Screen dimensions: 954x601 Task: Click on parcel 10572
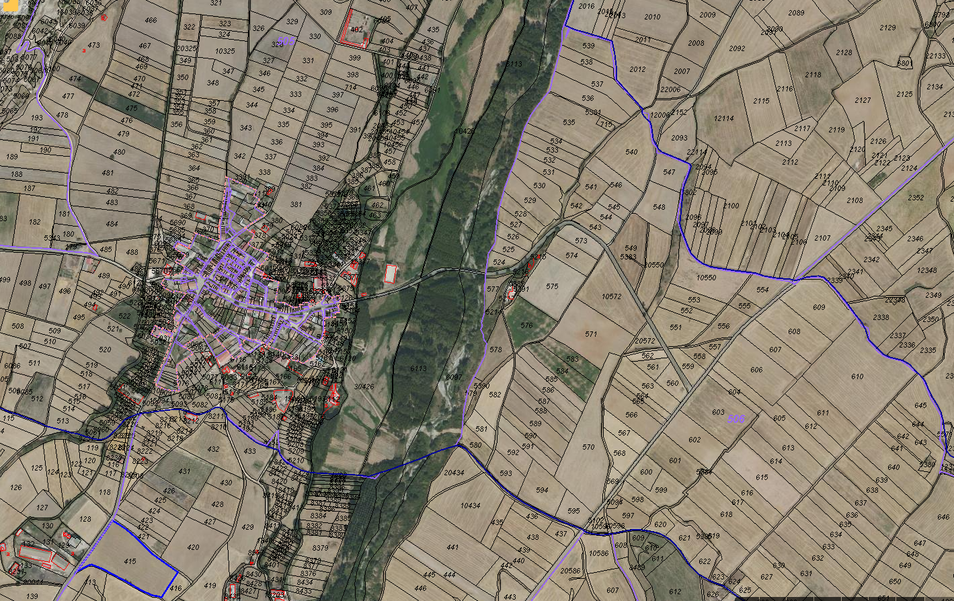coord(611,296)
